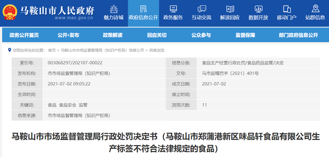
Task: Open the 站群信息 menu label
Action: 315,18
